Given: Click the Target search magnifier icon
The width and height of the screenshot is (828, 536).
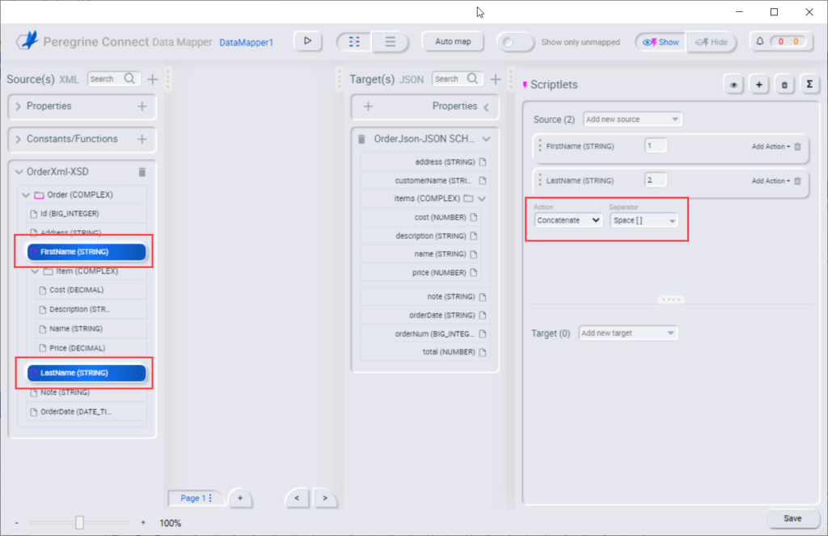Looking at the screenshot, I should pos(472,78).
